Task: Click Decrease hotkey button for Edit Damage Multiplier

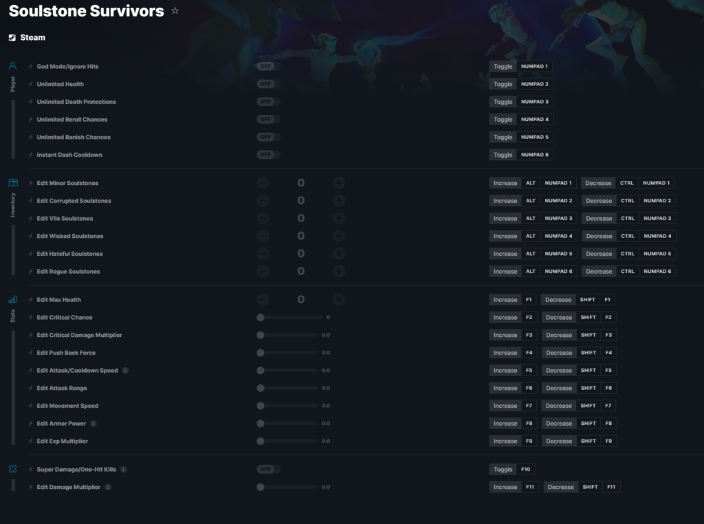Action: [561, 487]
